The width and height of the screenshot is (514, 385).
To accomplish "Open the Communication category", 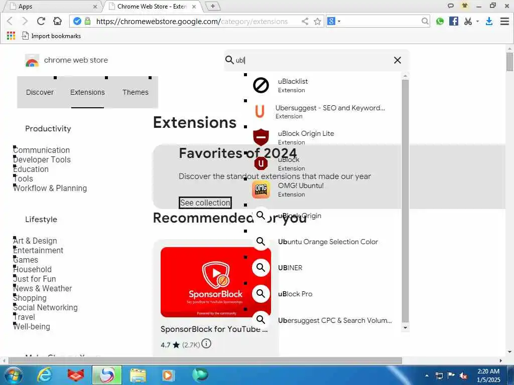I will pyautogui.click(x=41, y=150).
